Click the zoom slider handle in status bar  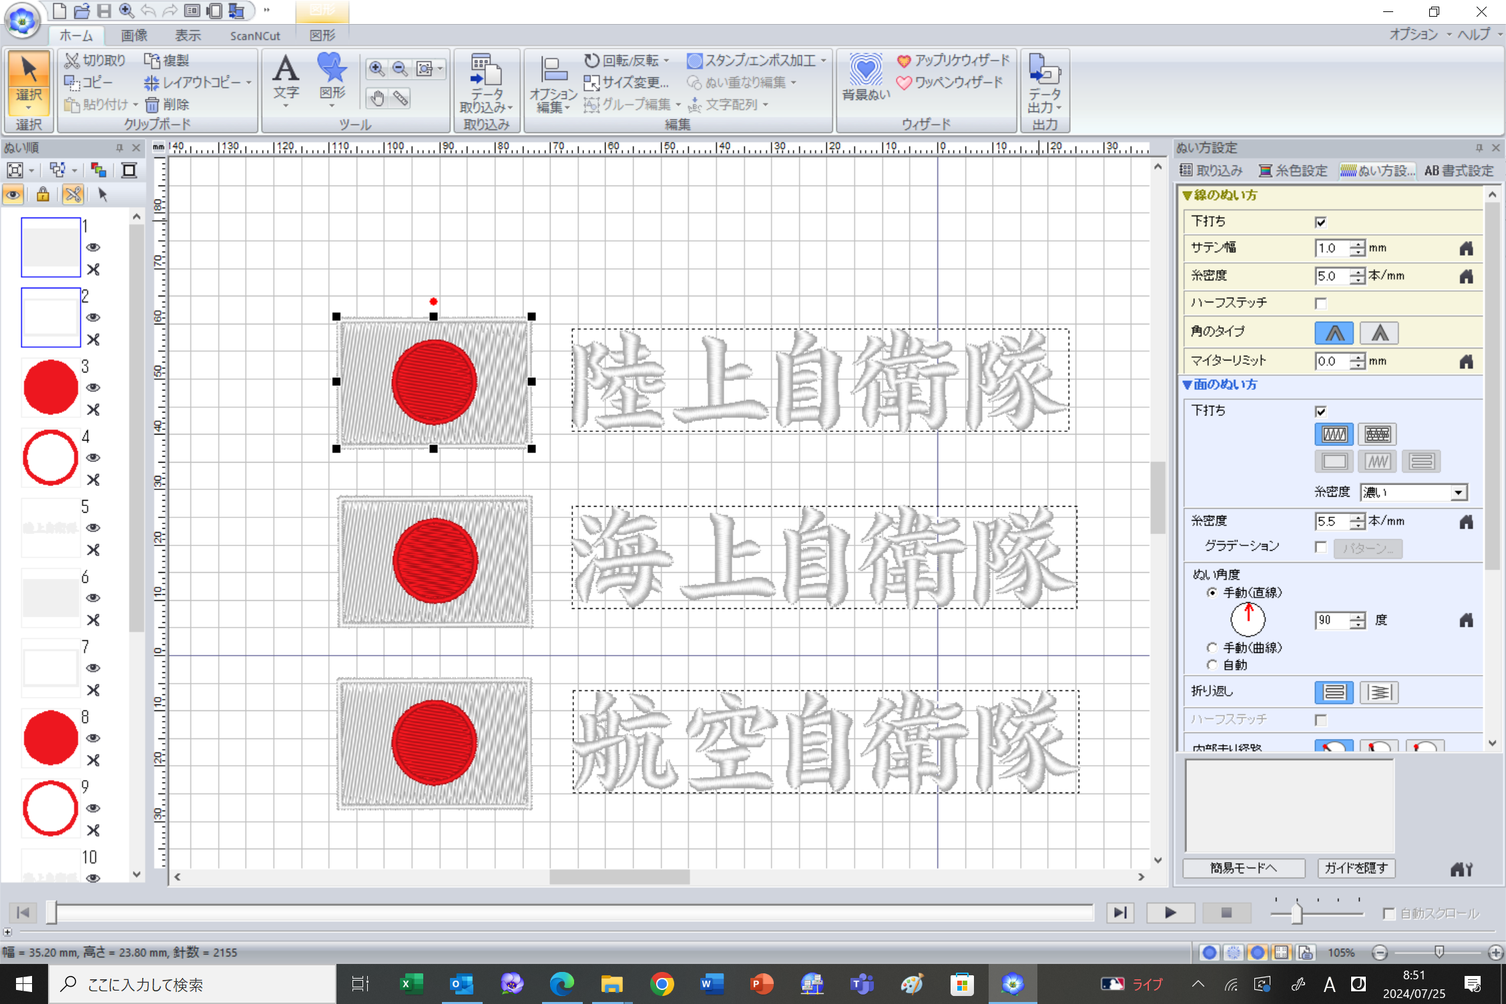pyautogui.click(x=1439, y=952)
